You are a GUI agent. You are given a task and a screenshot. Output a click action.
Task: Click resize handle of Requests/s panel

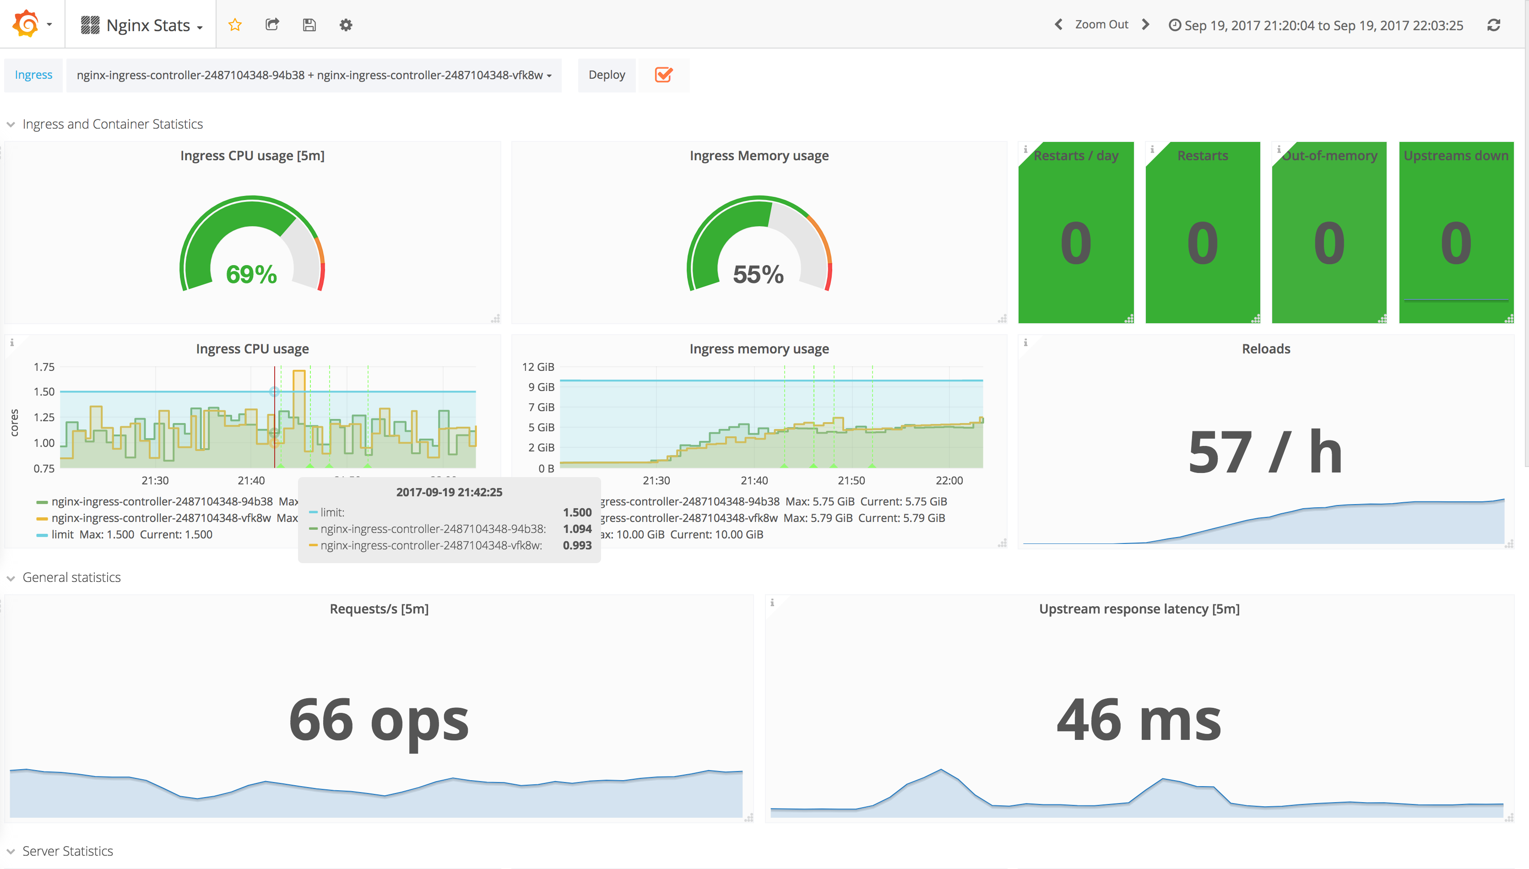pos(748,817)
